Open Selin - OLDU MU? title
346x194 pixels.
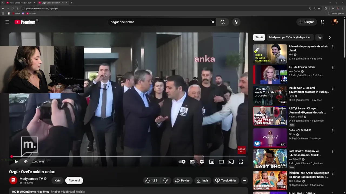click(300, 130)
